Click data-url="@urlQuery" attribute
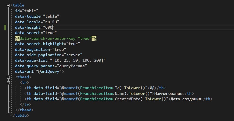The image size is (234, 121). pyautogui.click(x=38, y=72)
